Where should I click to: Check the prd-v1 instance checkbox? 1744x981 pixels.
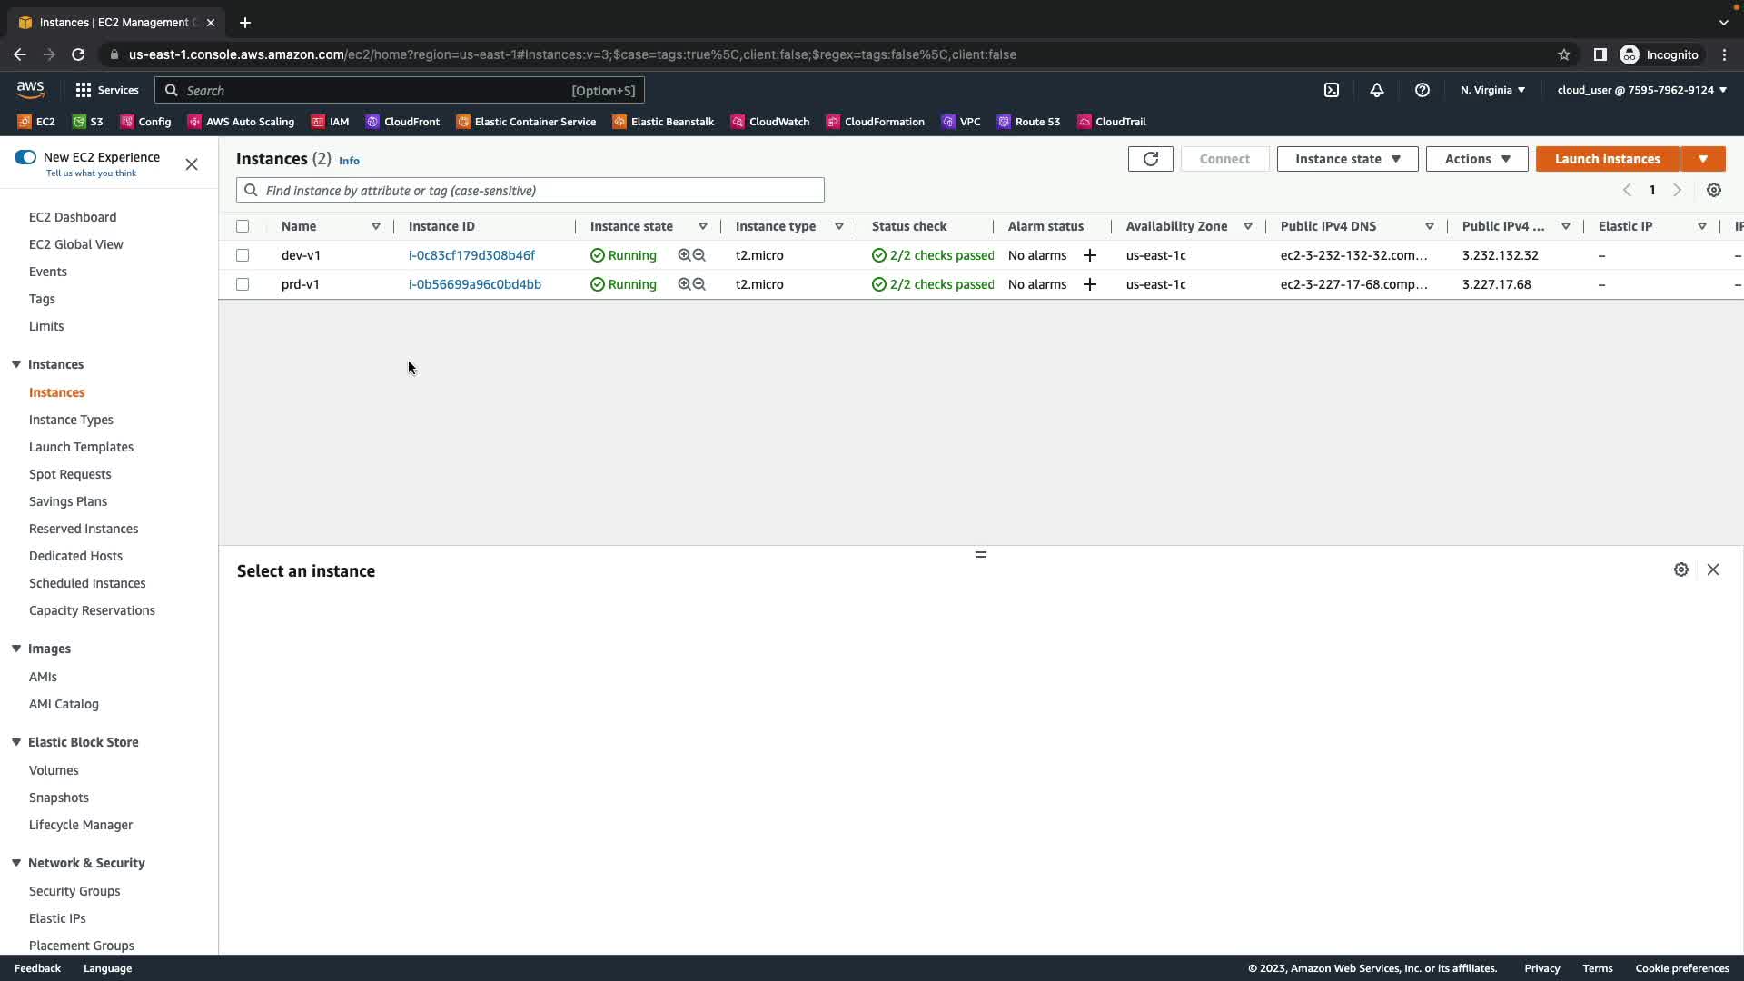(x=243, y=284)
